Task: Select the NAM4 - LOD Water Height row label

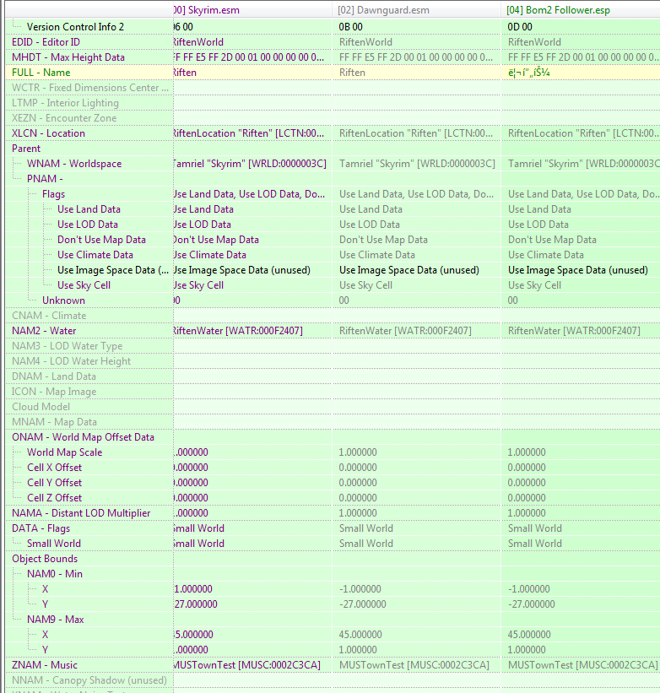Action: click(x=71, y=361)
